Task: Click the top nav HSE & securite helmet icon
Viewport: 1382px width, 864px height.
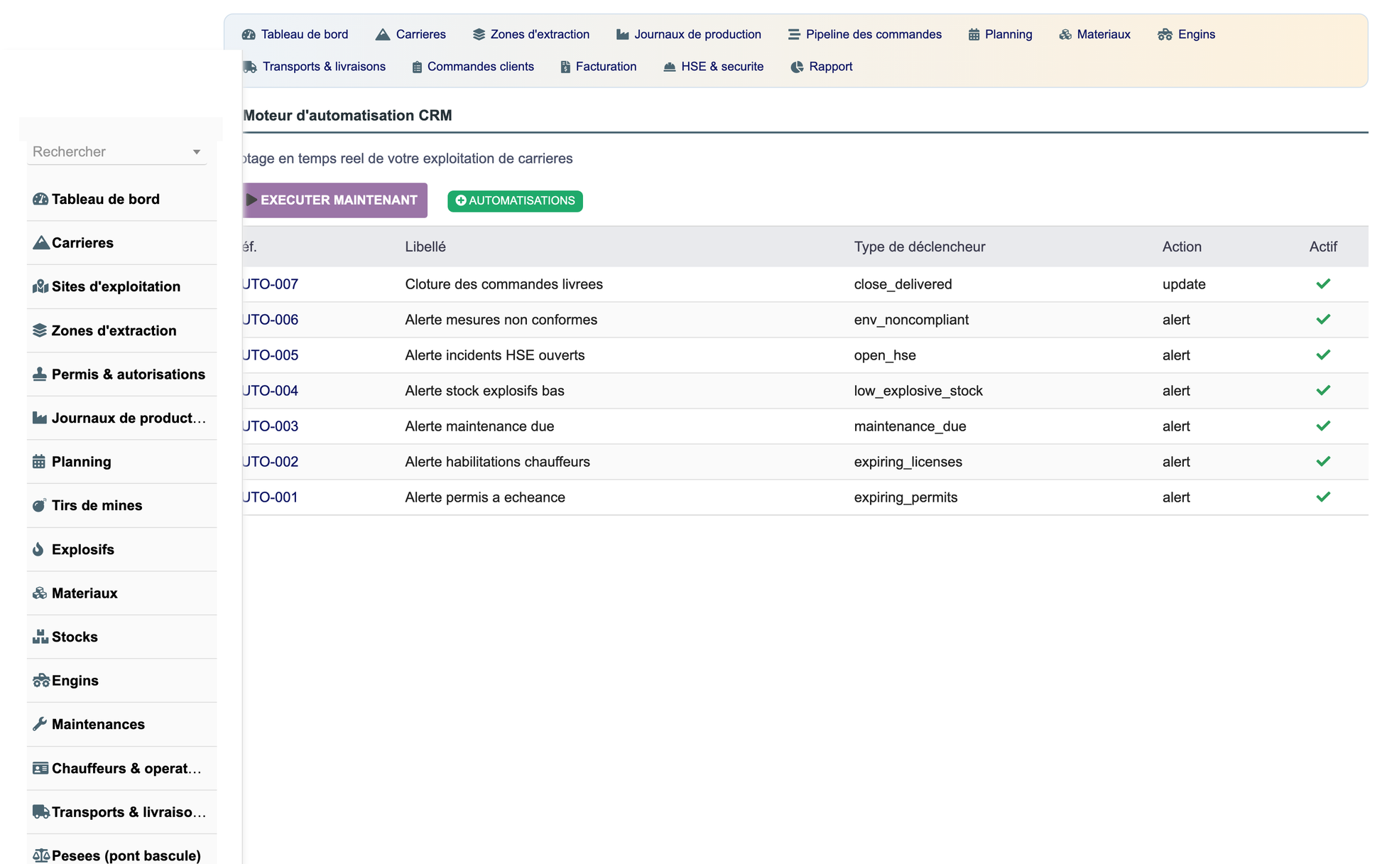Action: (x=669, y=67)
